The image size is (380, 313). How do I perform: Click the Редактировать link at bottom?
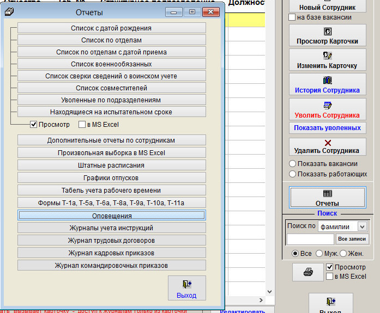tap(243, 311)
